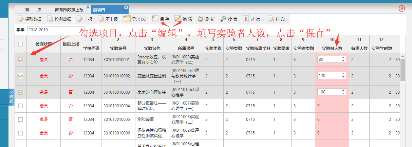This screenshot has height=147, width=412.
Task: Click the 不上报 toolbar icon
Action: click(x=101, y=19)
